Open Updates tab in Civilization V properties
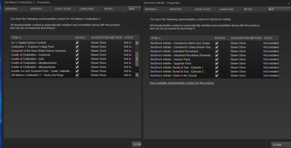Viewport: 291px width, 148px height. pos(36,9)
